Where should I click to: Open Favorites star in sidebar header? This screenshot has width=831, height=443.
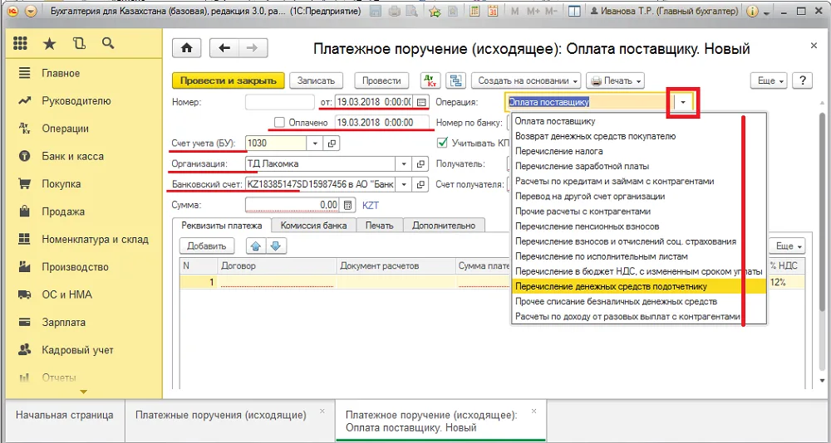(49, 43)
